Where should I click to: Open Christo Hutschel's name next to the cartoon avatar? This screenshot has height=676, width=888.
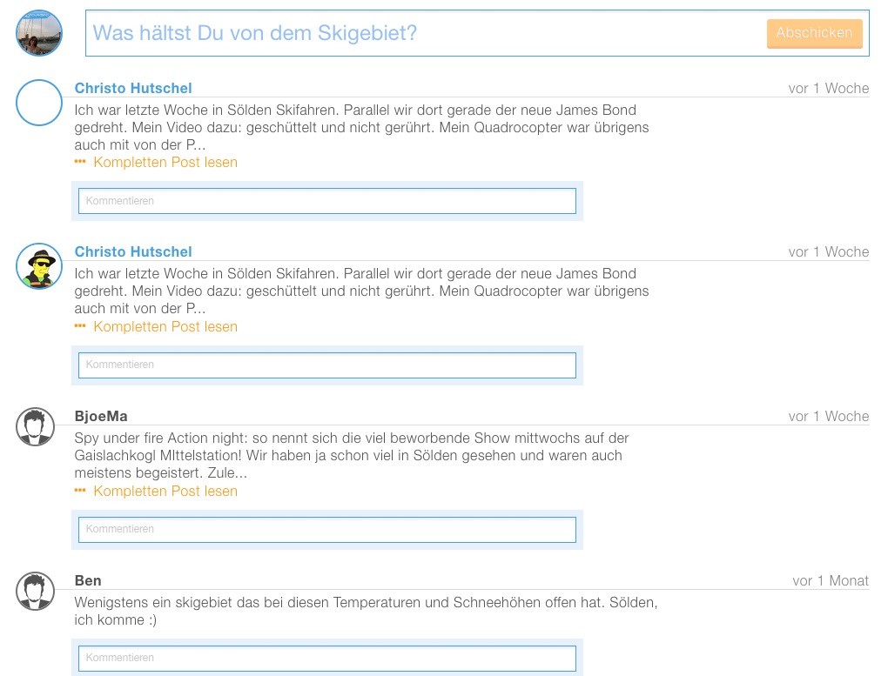click(x=133, y=251)
